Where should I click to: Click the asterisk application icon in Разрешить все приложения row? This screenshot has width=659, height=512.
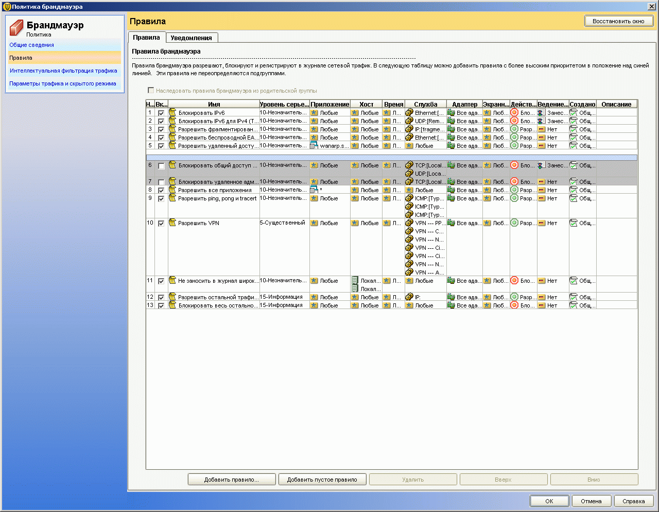(x=314, y=190)
